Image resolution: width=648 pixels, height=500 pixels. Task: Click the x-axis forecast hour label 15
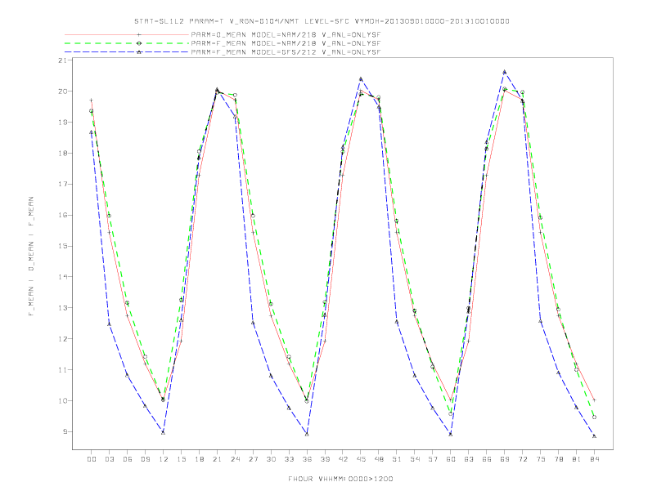(181, 459)
